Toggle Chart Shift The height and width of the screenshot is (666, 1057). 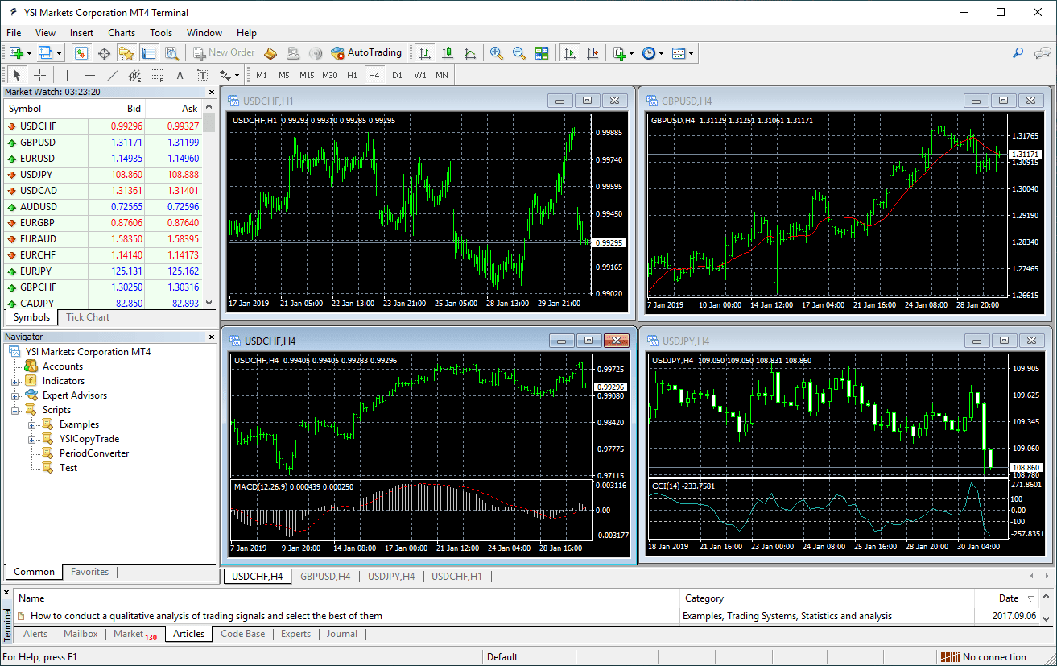click(x=592, y=53)
